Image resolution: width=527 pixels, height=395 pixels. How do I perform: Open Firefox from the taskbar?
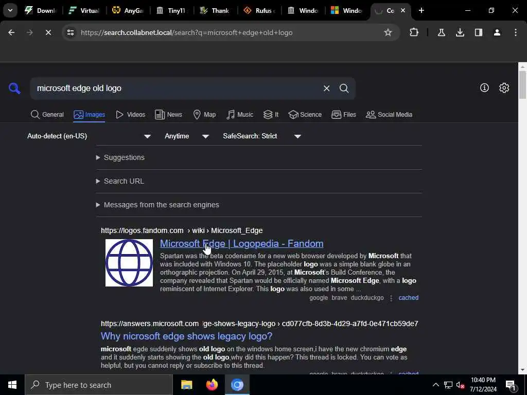(212, 385)
